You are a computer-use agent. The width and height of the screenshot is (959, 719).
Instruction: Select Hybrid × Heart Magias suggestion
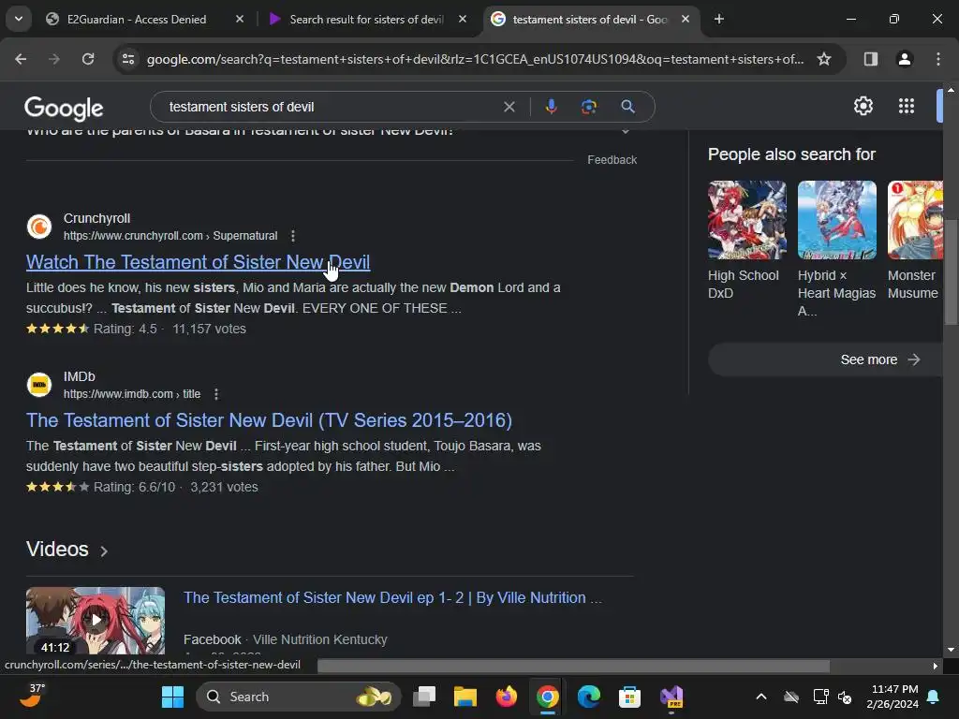tap(836, 249)
